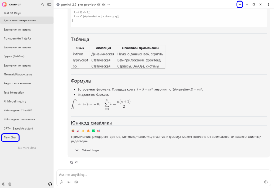Regenerate the assistant response

pos(76,162)
